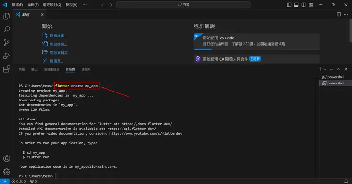Click the ports indicator in status bar
Viewport: 352px width, 184px height.
pos(33,181)
